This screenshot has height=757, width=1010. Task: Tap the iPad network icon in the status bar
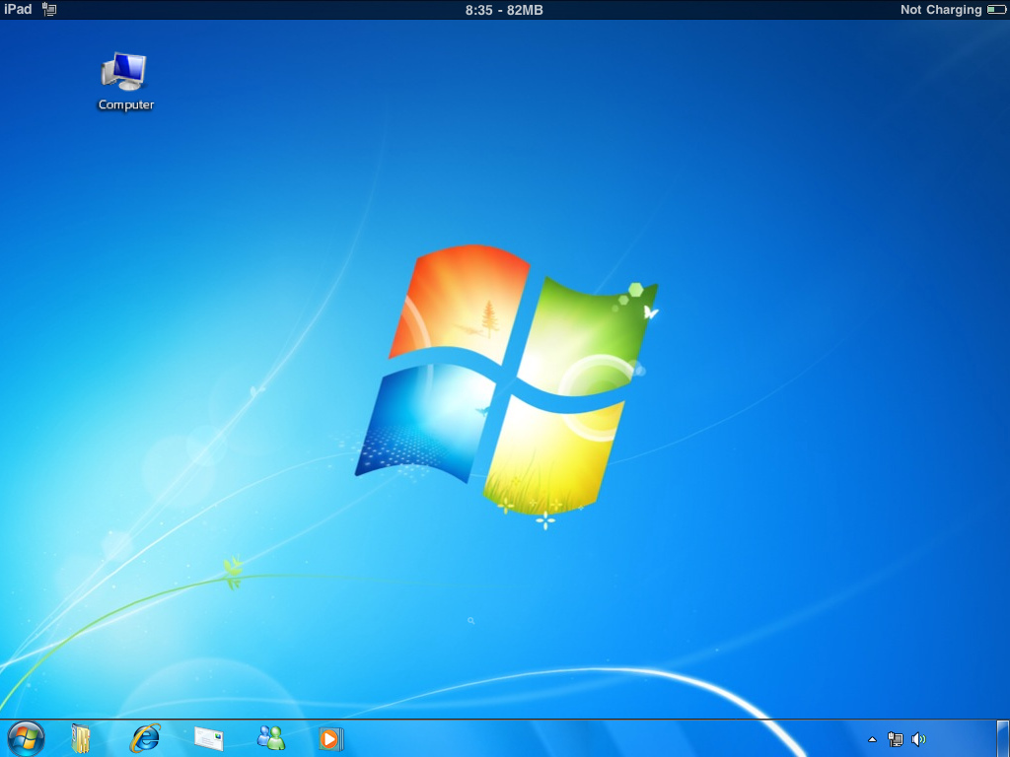click(49, 9)
